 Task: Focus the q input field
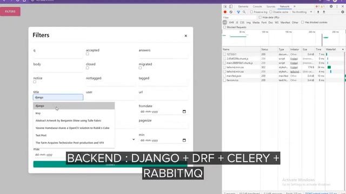pos(58,55)
